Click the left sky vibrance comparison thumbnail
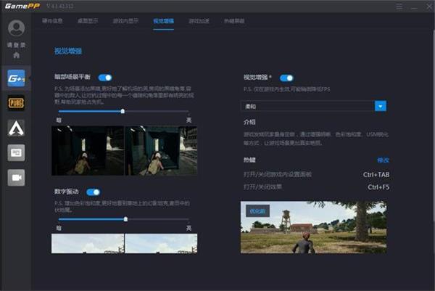The image size is (435, 291). pyautogui.click(x=88, y=244)
